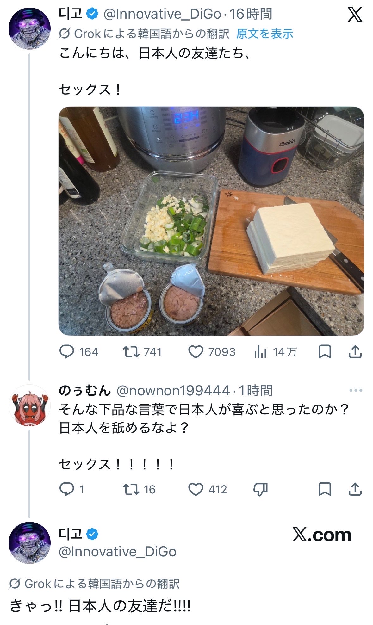Screen dimensions: 373x625
Task: Open replies on the tofu post
Action: (67, 352)
